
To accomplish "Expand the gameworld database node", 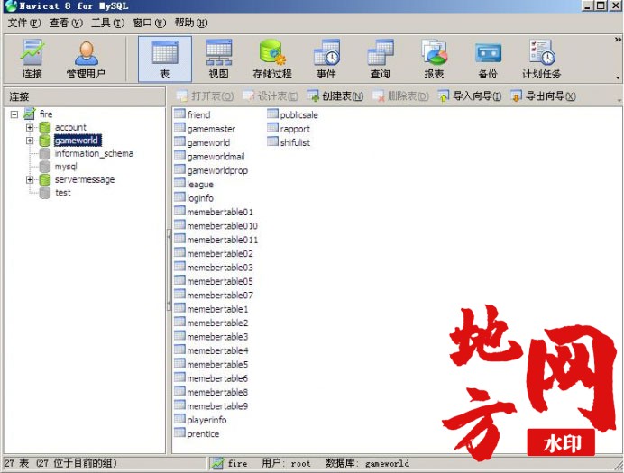I will point(30,141).
